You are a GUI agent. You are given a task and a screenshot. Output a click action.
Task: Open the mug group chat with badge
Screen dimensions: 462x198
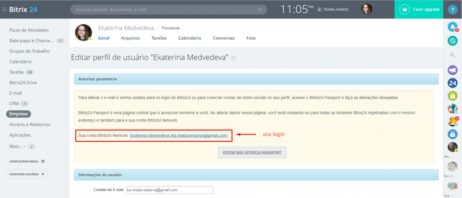[x=453, y=121]
